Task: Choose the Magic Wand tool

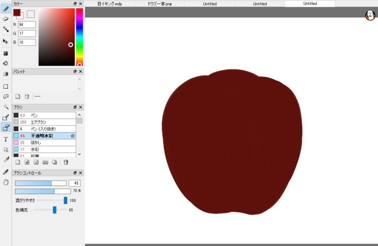Action: pyautogui.click(x=6, y=107)
